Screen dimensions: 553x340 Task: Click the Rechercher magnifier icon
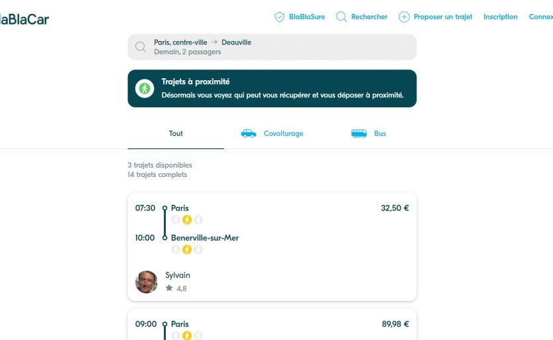(341, 17)
